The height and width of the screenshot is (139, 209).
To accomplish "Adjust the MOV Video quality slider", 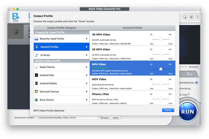I will click(161, 84).
